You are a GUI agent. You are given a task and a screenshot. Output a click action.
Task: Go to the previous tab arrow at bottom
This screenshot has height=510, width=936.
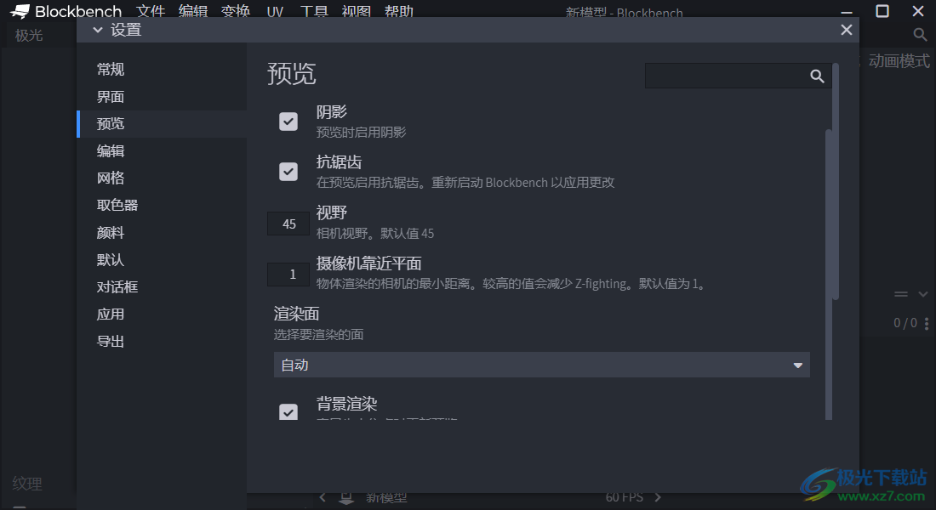pyautogui.click(x=322, y=497)
